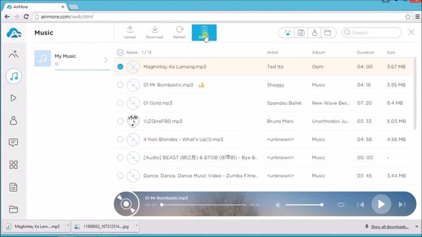Bookmark the page with the star icon
This screenshot has height=237, width=422.
pos(408,16)
